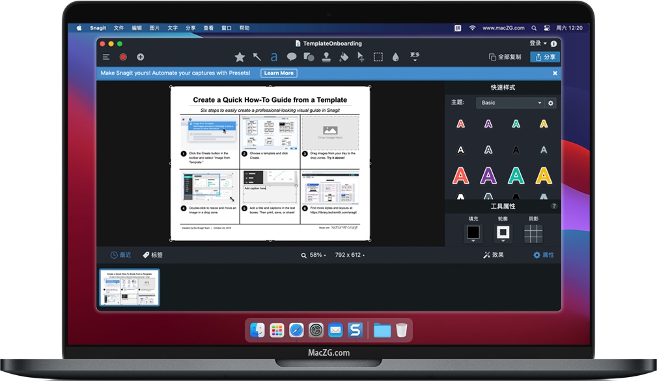Open the Favorites star tool
Screen dimensions: 657x381
coord(240,57)
